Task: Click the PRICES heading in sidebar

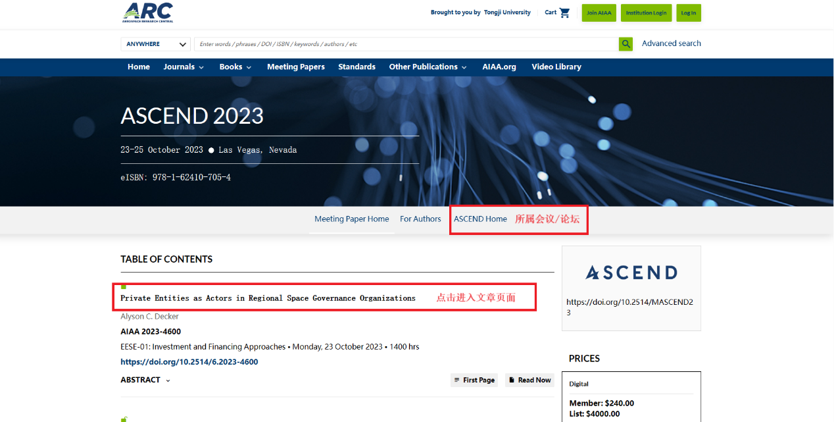Action: [585, 359]
